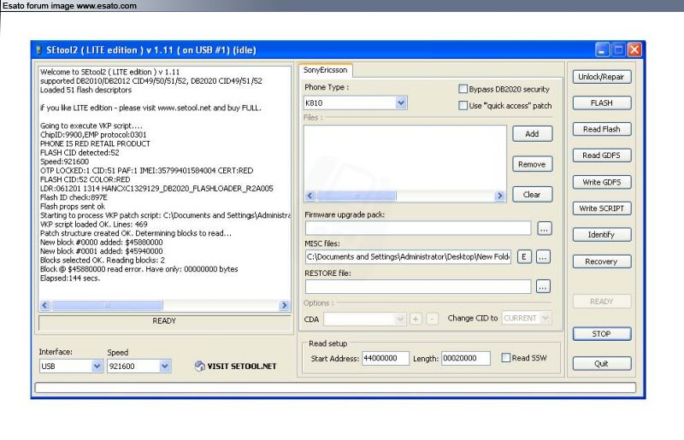Click the Read Flash button
This screenshot has width=684, height=440.
(602, 129)
